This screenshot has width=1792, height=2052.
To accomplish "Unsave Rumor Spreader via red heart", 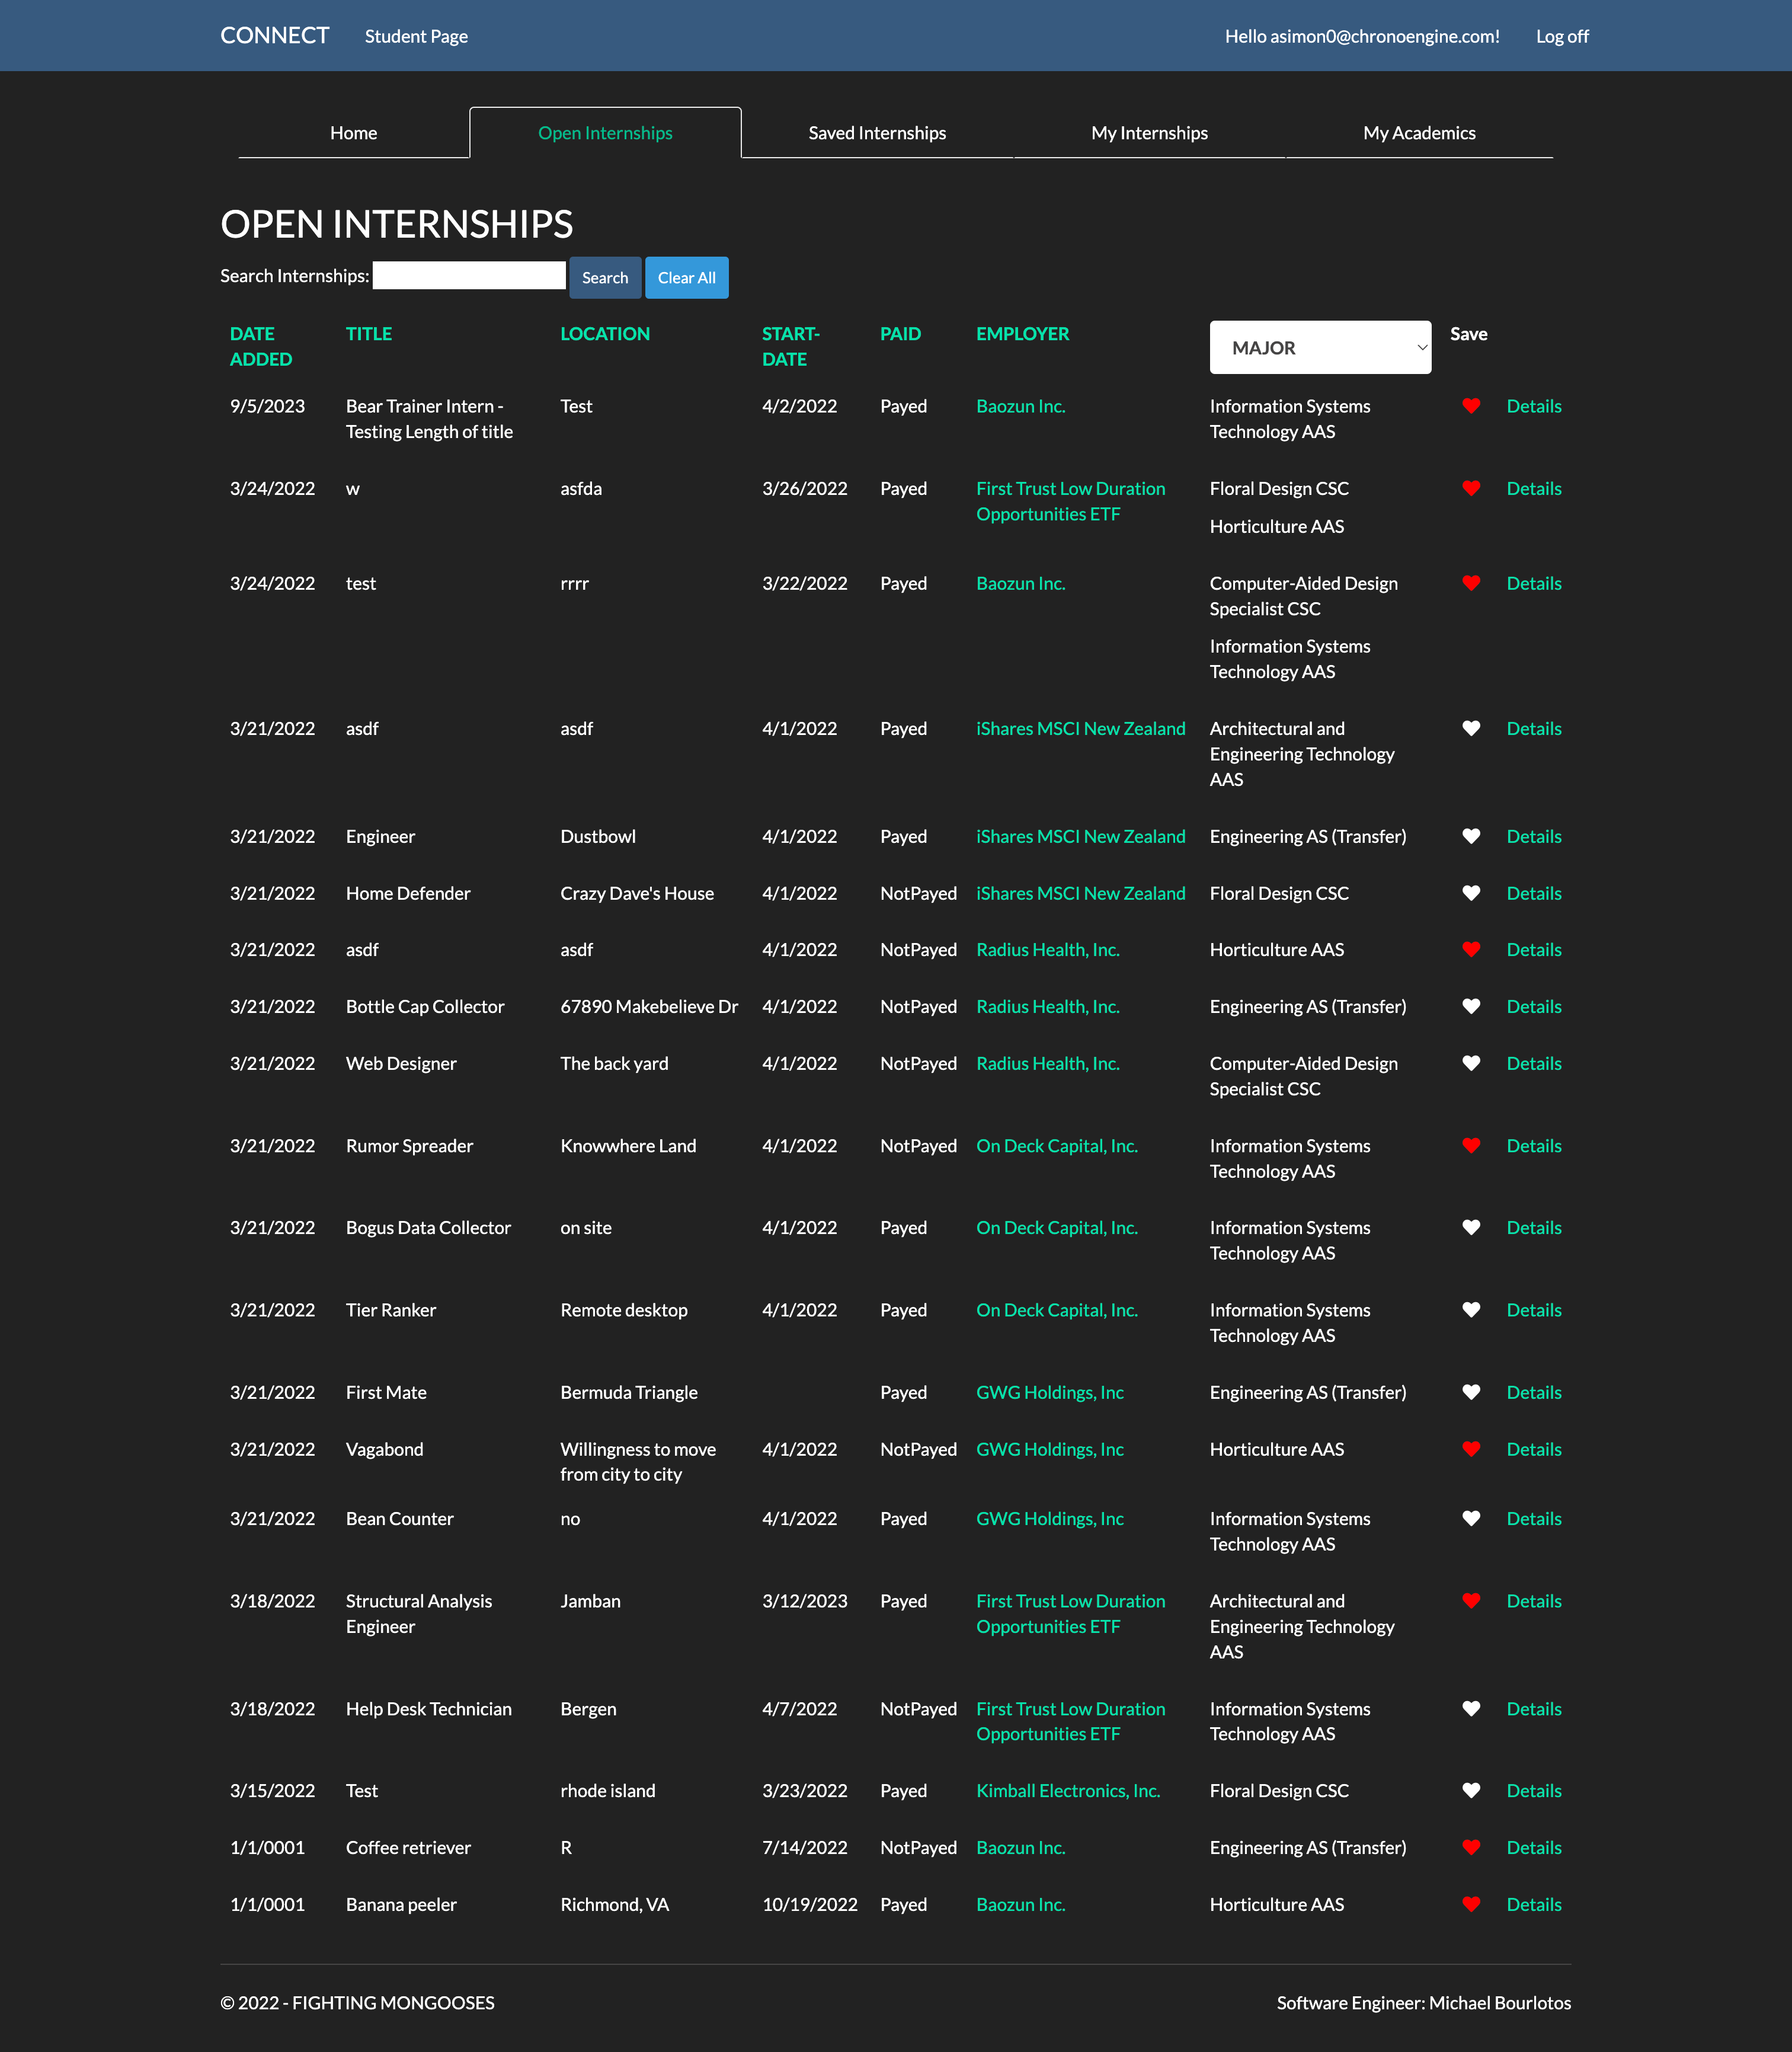I will [x=1470, y=1146].
